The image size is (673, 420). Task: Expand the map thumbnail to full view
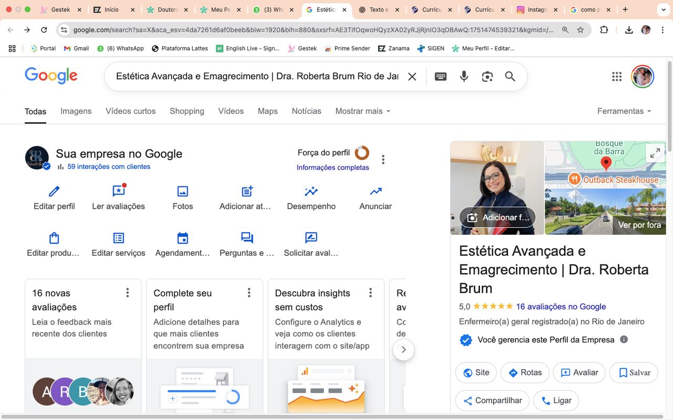click(x=655, y=153)
